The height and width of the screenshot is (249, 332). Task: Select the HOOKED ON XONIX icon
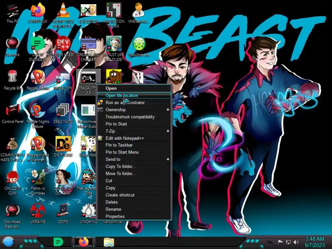click(x=114, y=16)
